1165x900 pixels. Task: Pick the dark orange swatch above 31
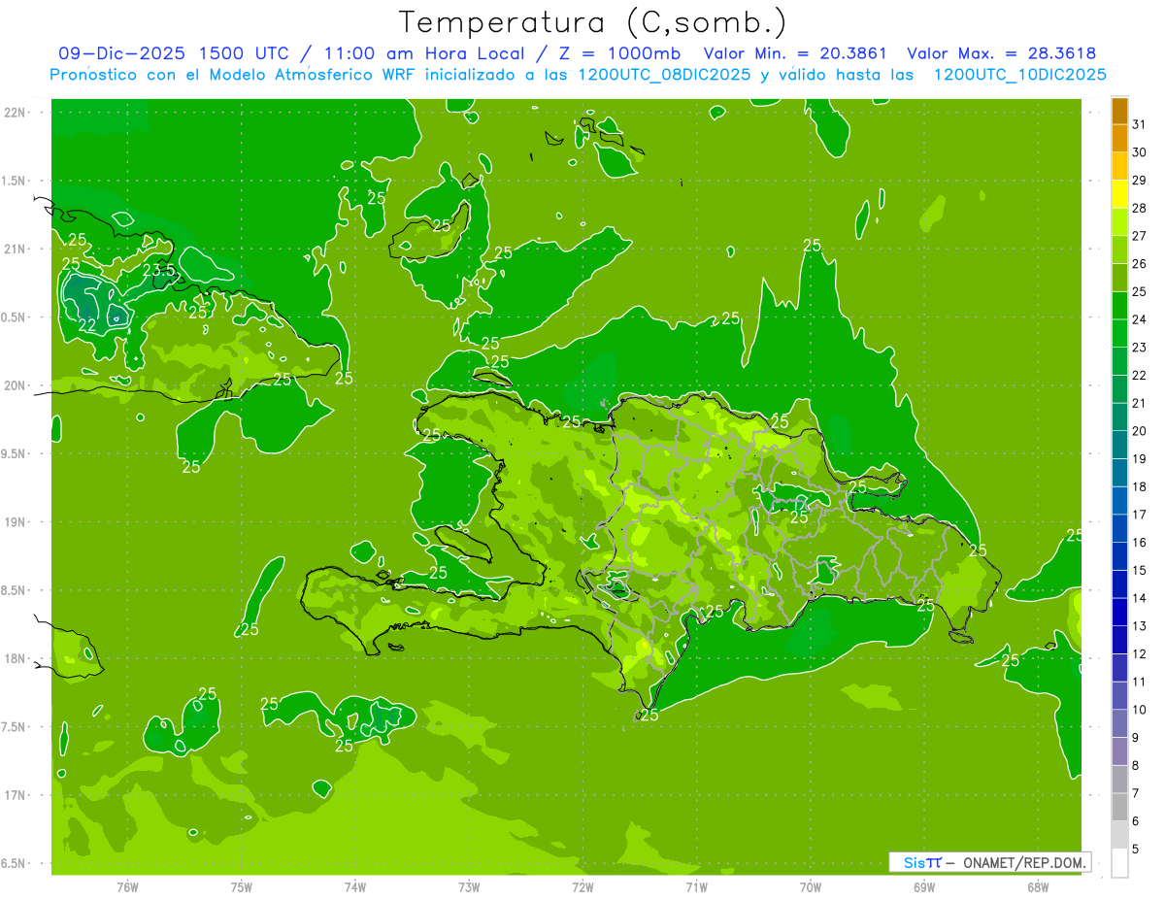tap(1119, 111)
